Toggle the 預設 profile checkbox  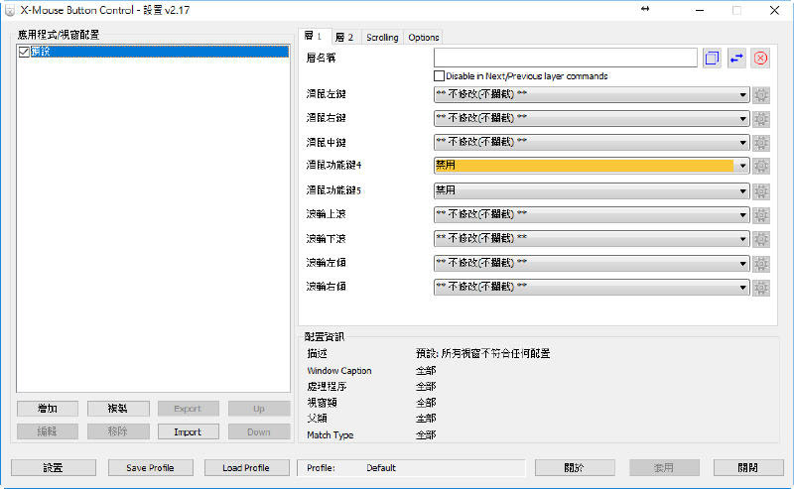(24, 52)
